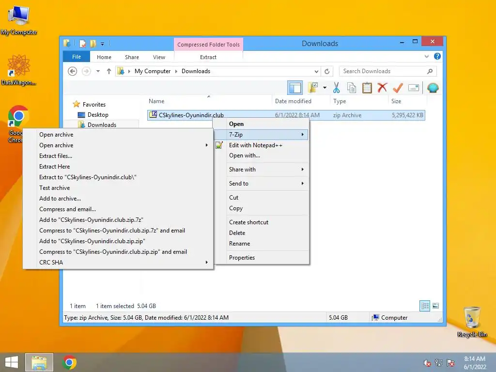Expand the Send to submenu
The width and height of the screenshot is (496, 372).
[261, 184]
